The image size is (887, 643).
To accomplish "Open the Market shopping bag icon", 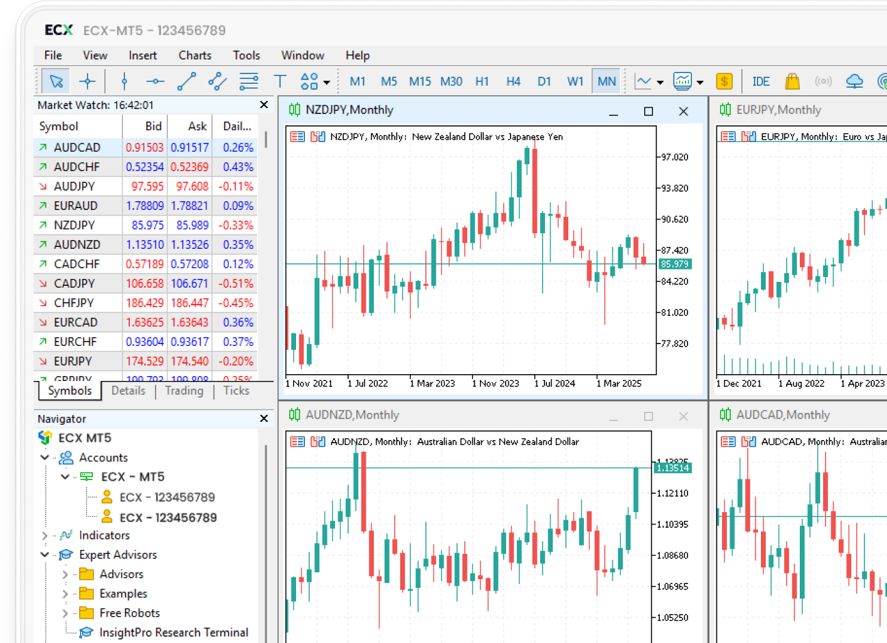I will pos(792,81).
